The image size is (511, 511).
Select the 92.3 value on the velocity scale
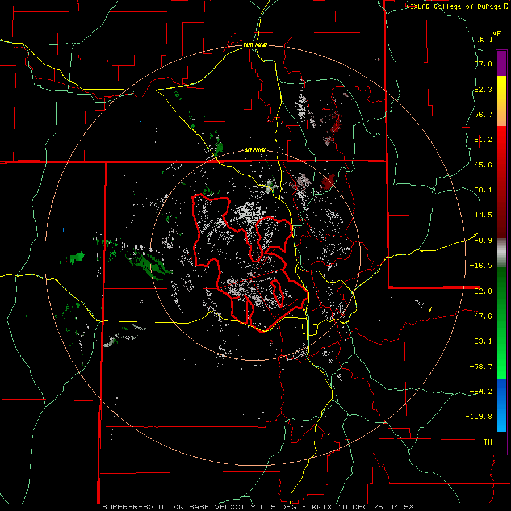(x=483, y=89)
